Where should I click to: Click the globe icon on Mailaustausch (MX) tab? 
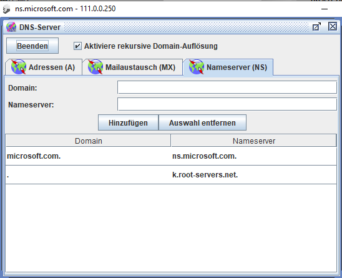click(x=95, y=67)
